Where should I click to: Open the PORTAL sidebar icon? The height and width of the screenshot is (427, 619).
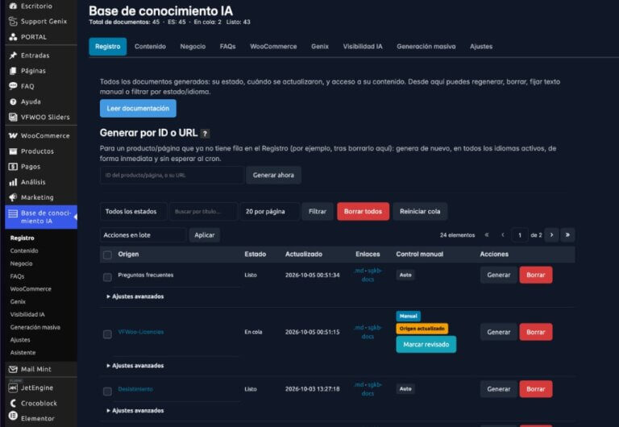(13, 37)
